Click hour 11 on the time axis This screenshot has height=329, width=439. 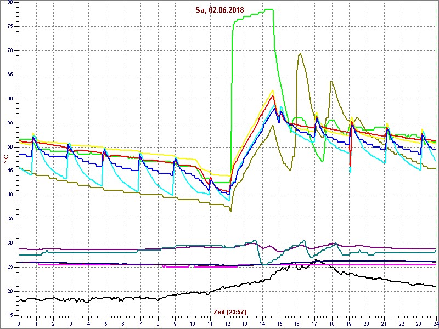(210, 324)
